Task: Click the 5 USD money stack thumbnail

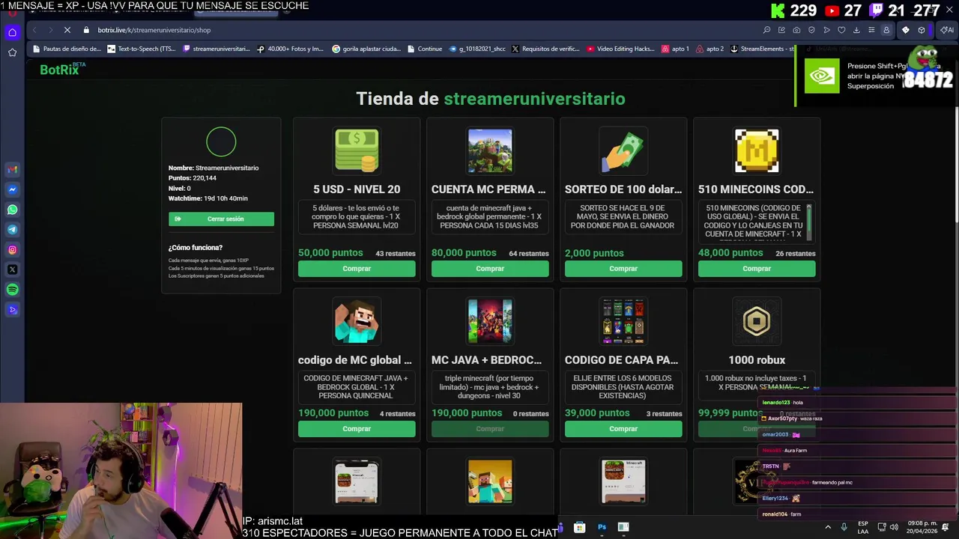Action: point(357,150)
